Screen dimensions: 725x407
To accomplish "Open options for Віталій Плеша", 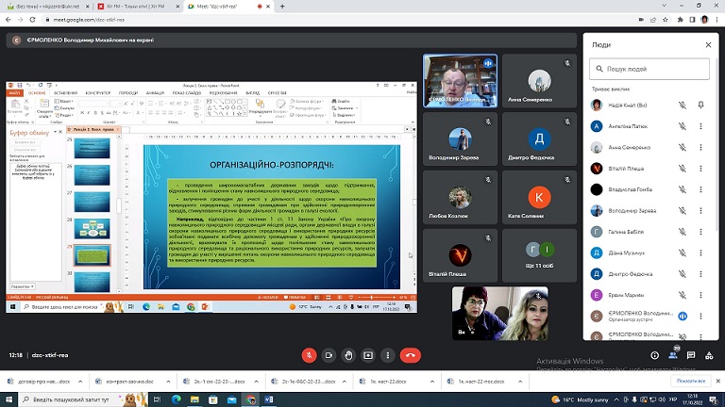I will coord(700,169).
